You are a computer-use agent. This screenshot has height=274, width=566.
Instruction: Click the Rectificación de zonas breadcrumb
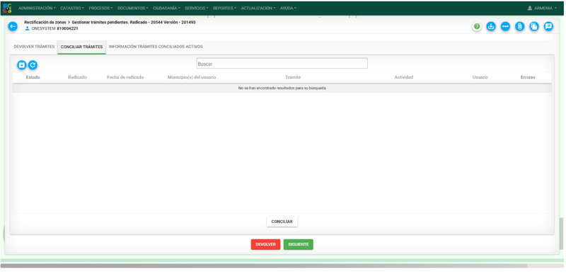[x=45, y=22]
